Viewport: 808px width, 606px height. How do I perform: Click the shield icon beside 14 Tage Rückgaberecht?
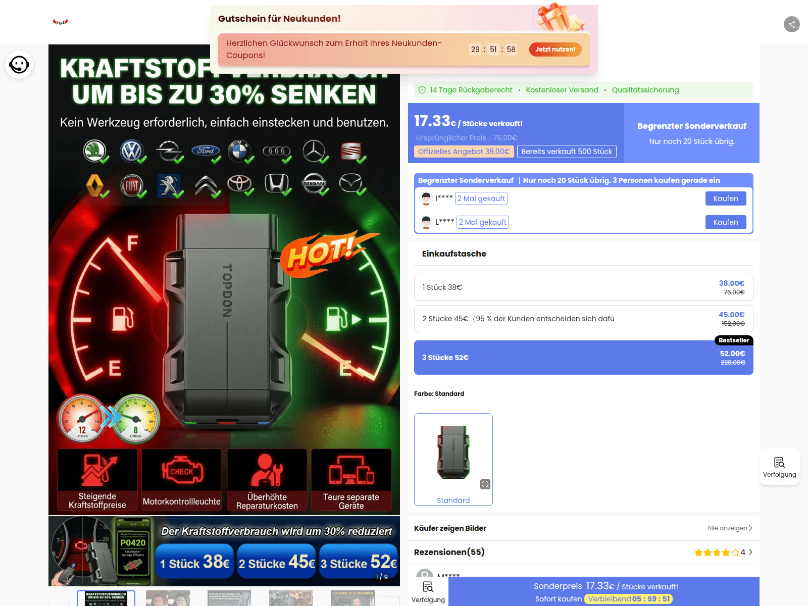(422, 90)
